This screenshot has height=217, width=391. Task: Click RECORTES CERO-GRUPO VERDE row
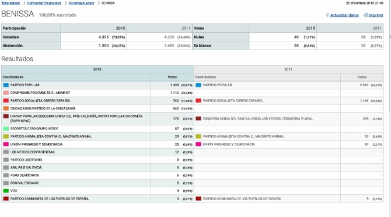coord(34,128)
